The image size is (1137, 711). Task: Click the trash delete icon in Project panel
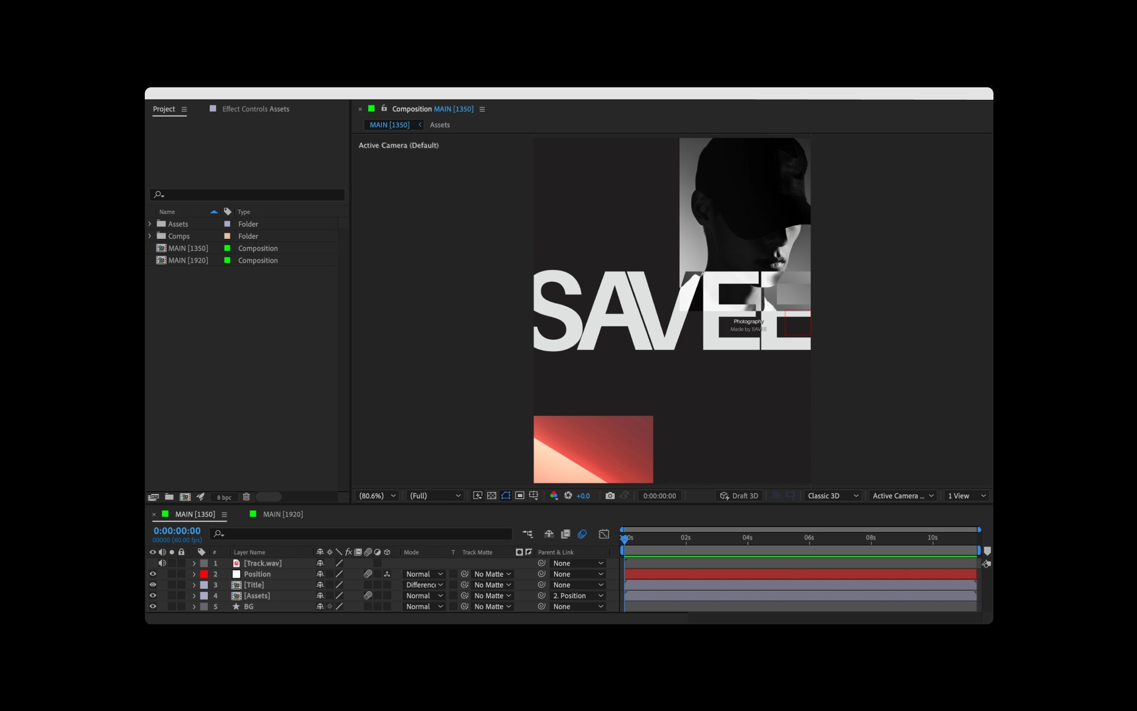246,497
